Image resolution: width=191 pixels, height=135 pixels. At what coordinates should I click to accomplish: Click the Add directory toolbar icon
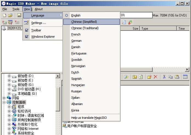tap(10, 22)
